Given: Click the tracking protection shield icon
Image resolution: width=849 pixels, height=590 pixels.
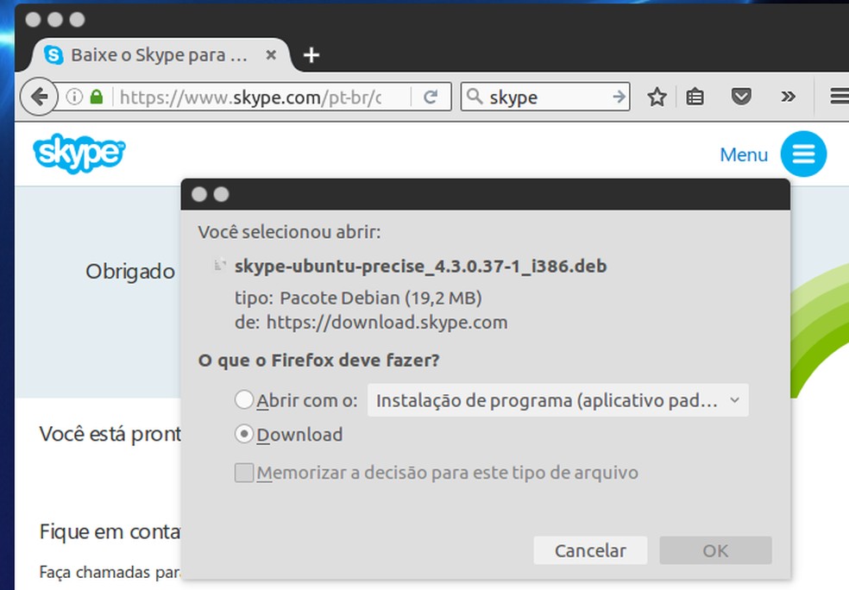Looking at the screenshot, I should (x=741, y=97).
